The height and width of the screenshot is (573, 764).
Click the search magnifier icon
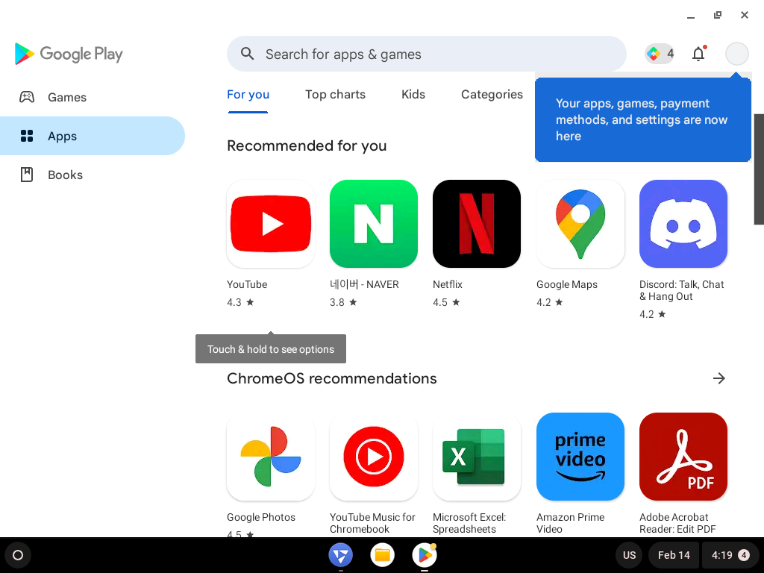pyautogui.click(x=248, y=54)
